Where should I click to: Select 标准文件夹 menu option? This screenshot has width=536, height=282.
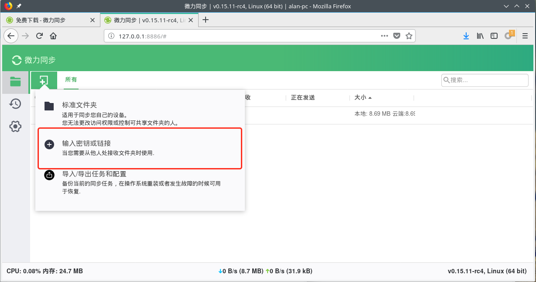79,105
